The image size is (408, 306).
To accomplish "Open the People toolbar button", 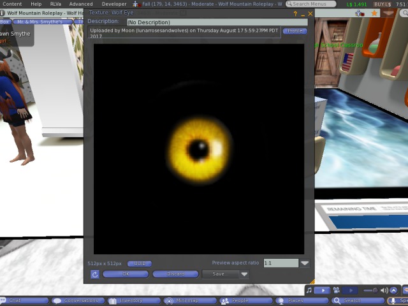I will (x=246, y=301).
